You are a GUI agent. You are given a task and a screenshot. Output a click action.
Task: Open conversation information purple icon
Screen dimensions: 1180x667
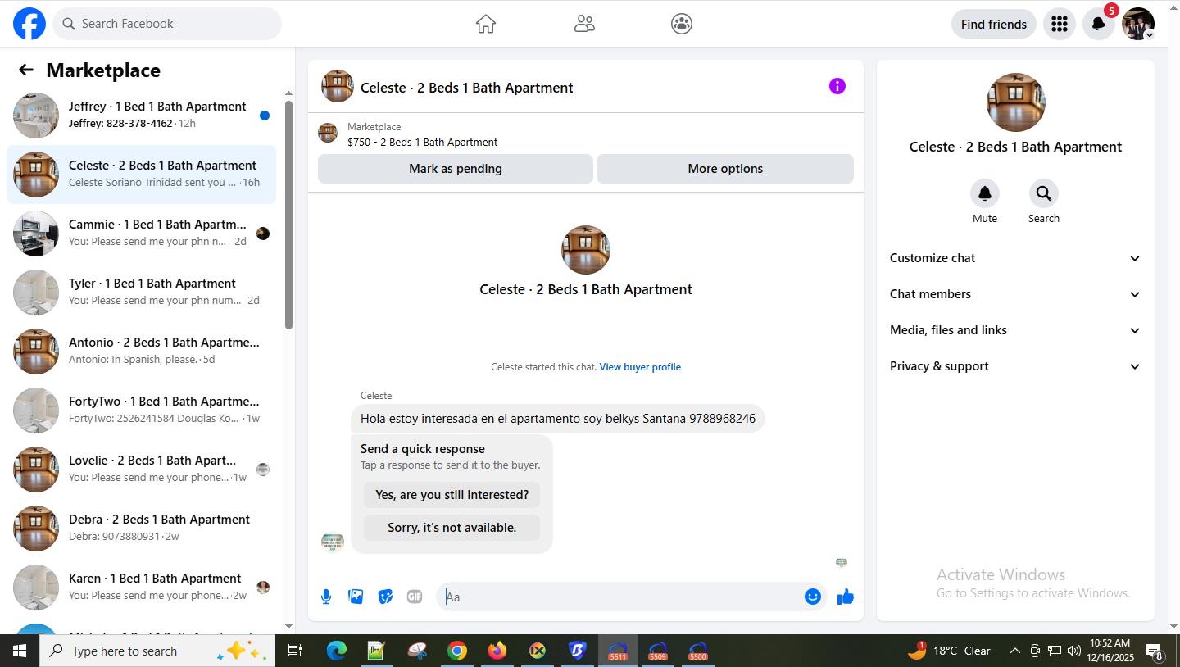click(837, 86)
